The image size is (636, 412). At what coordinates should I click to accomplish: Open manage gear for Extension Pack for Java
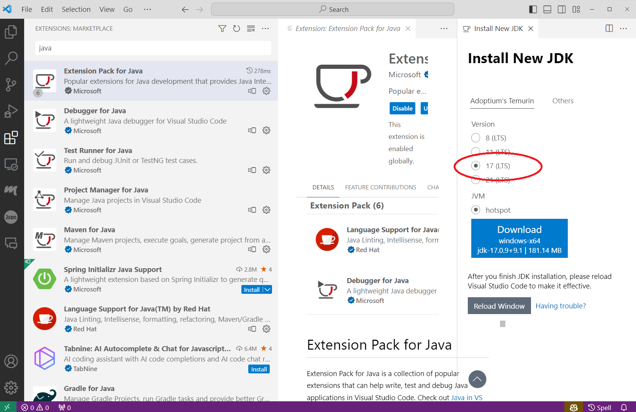point(266,91)
